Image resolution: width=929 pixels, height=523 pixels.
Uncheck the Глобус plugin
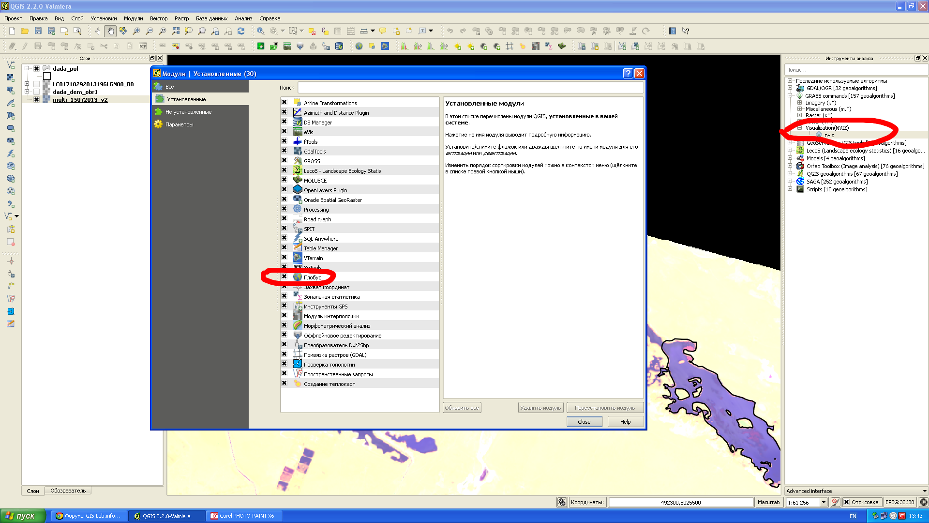pos(285,277)
